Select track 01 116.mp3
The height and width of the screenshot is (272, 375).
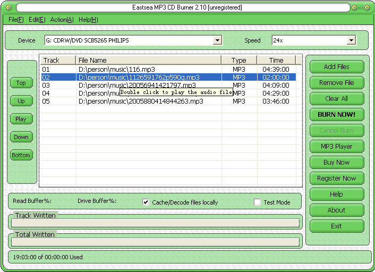click(x=117, y=69)
